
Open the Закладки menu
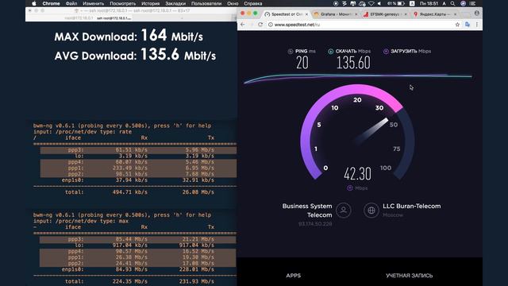tap(175, 3)
